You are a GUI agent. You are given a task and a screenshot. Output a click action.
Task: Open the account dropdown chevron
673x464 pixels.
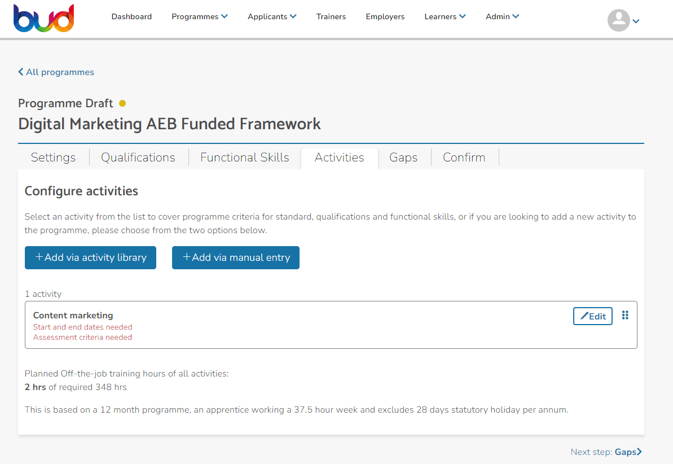[636, 21]
